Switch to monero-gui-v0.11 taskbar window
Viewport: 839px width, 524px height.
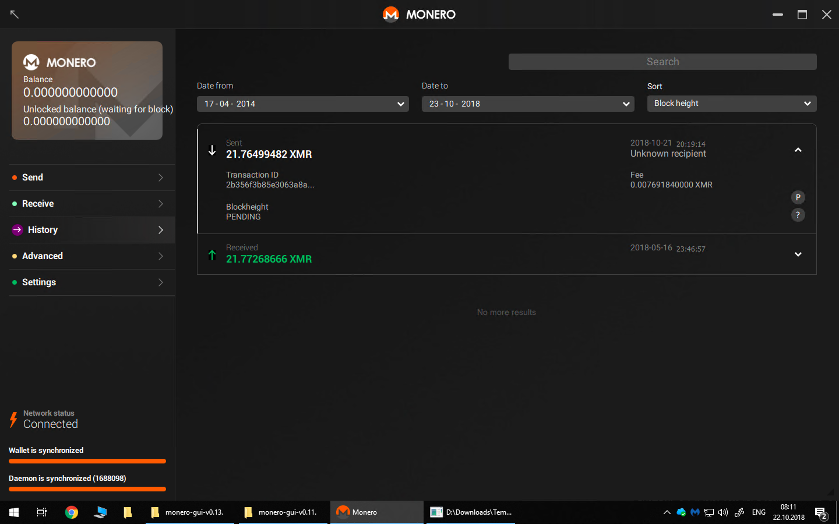pyautogui.click(x=283, y=512)
